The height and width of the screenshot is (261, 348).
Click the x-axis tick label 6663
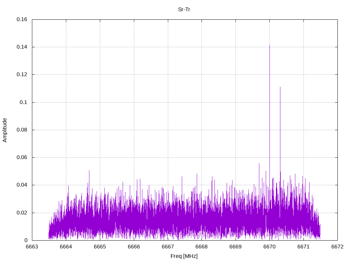32,247
